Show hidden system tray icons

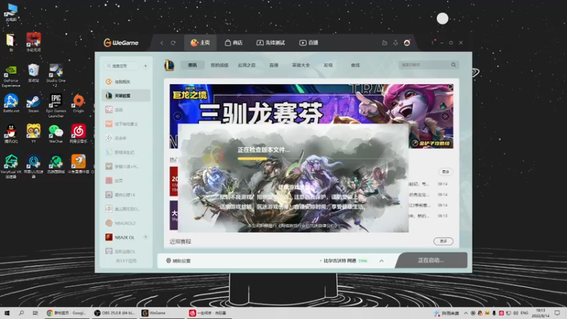[466, 313]
